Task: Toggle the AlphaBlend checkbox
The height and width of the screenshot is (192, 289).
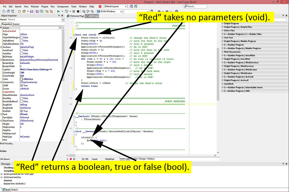Action: [22, 41]
